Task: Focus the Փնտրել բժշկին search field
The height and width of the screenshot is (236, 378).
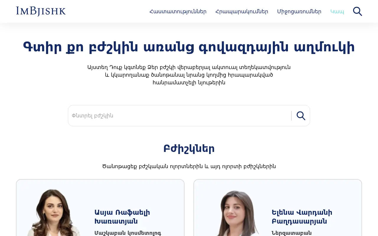Action: (180, 116)
